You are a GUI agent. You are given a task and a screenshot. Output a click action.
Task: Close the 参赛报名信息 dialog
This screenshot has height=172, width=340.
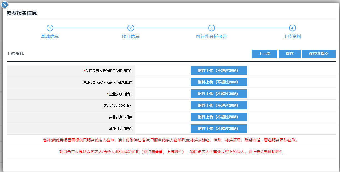click(5, 5)
